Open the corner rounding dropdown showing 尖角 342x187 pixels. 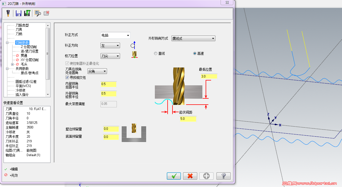coord(97,71)
